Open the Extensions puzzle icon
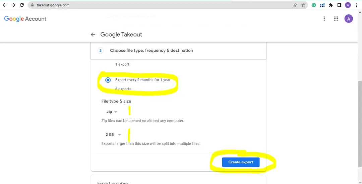 coord(331,5)
